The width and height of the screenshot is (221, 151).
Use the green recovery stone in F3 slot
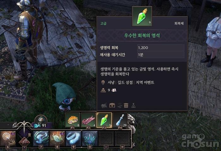(104, 120)
